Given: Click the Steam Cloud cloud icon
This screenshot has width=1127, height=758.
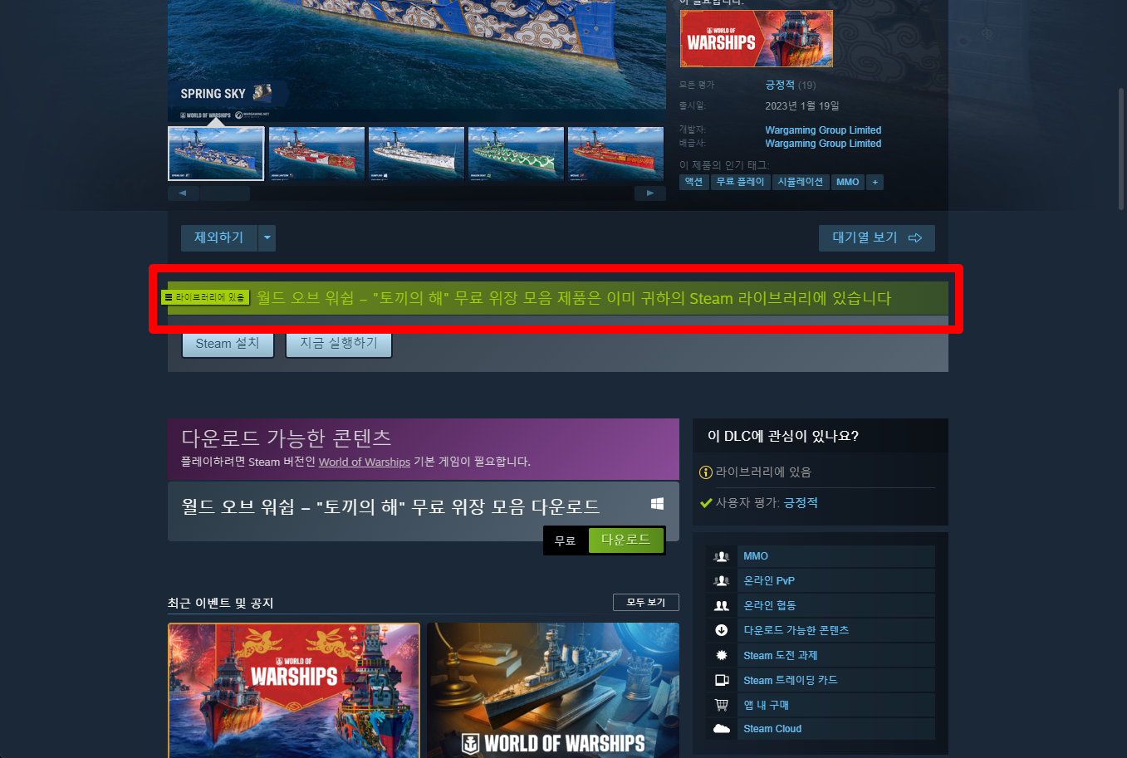Looking at the screenshot, I should [722, 729].
